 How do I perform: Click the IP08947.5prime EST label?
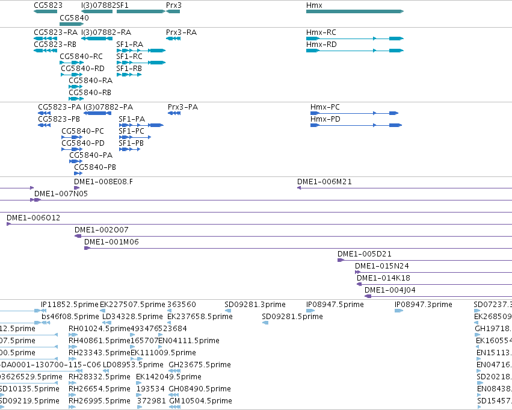click(335, 305)
